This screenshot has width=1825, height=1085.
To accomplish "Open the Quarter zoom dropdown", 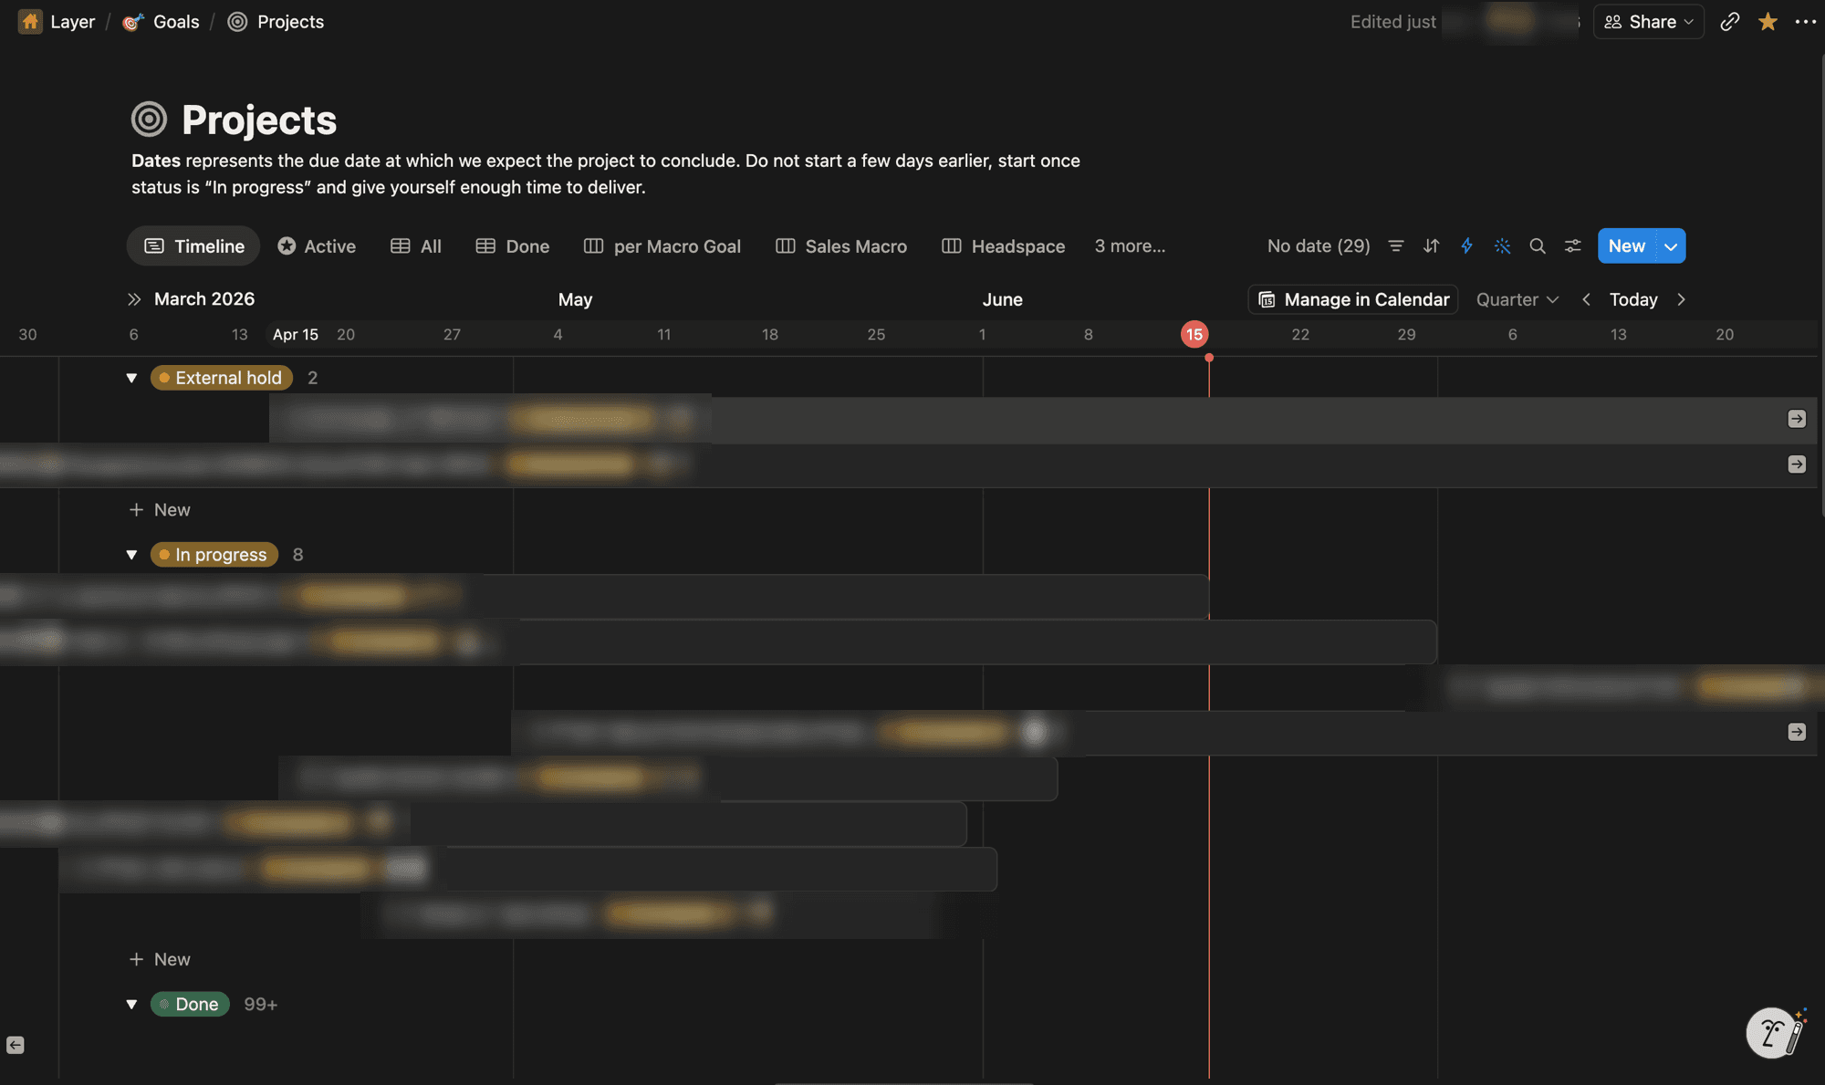I will [x=1517, y=299].
